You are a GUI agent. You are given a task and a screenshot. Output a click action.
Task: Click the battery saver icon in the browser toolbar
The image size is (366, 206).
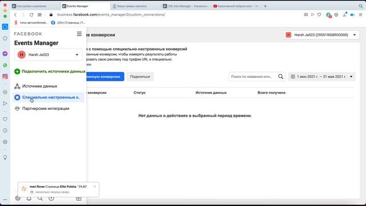click(x=352, y=15)
